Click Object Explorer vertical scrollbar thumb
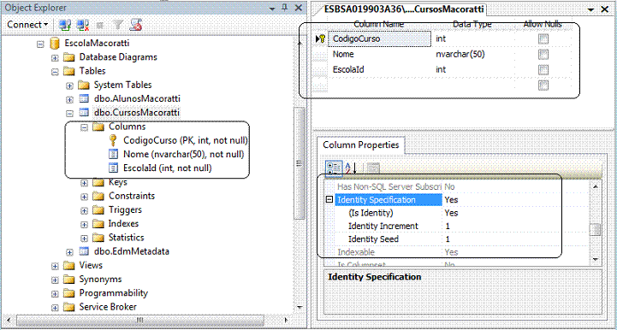The width and height of the screenshot is (617, 330). click(x=300, y=163)
